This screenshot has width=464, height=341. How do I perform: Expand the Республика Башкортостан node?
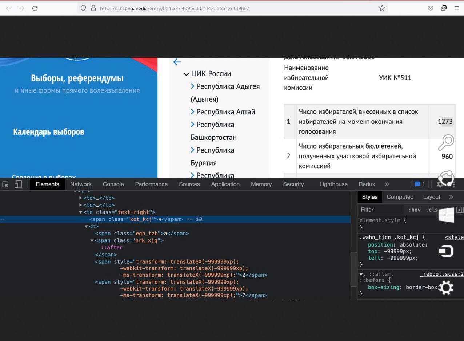(x=193, y=125)
